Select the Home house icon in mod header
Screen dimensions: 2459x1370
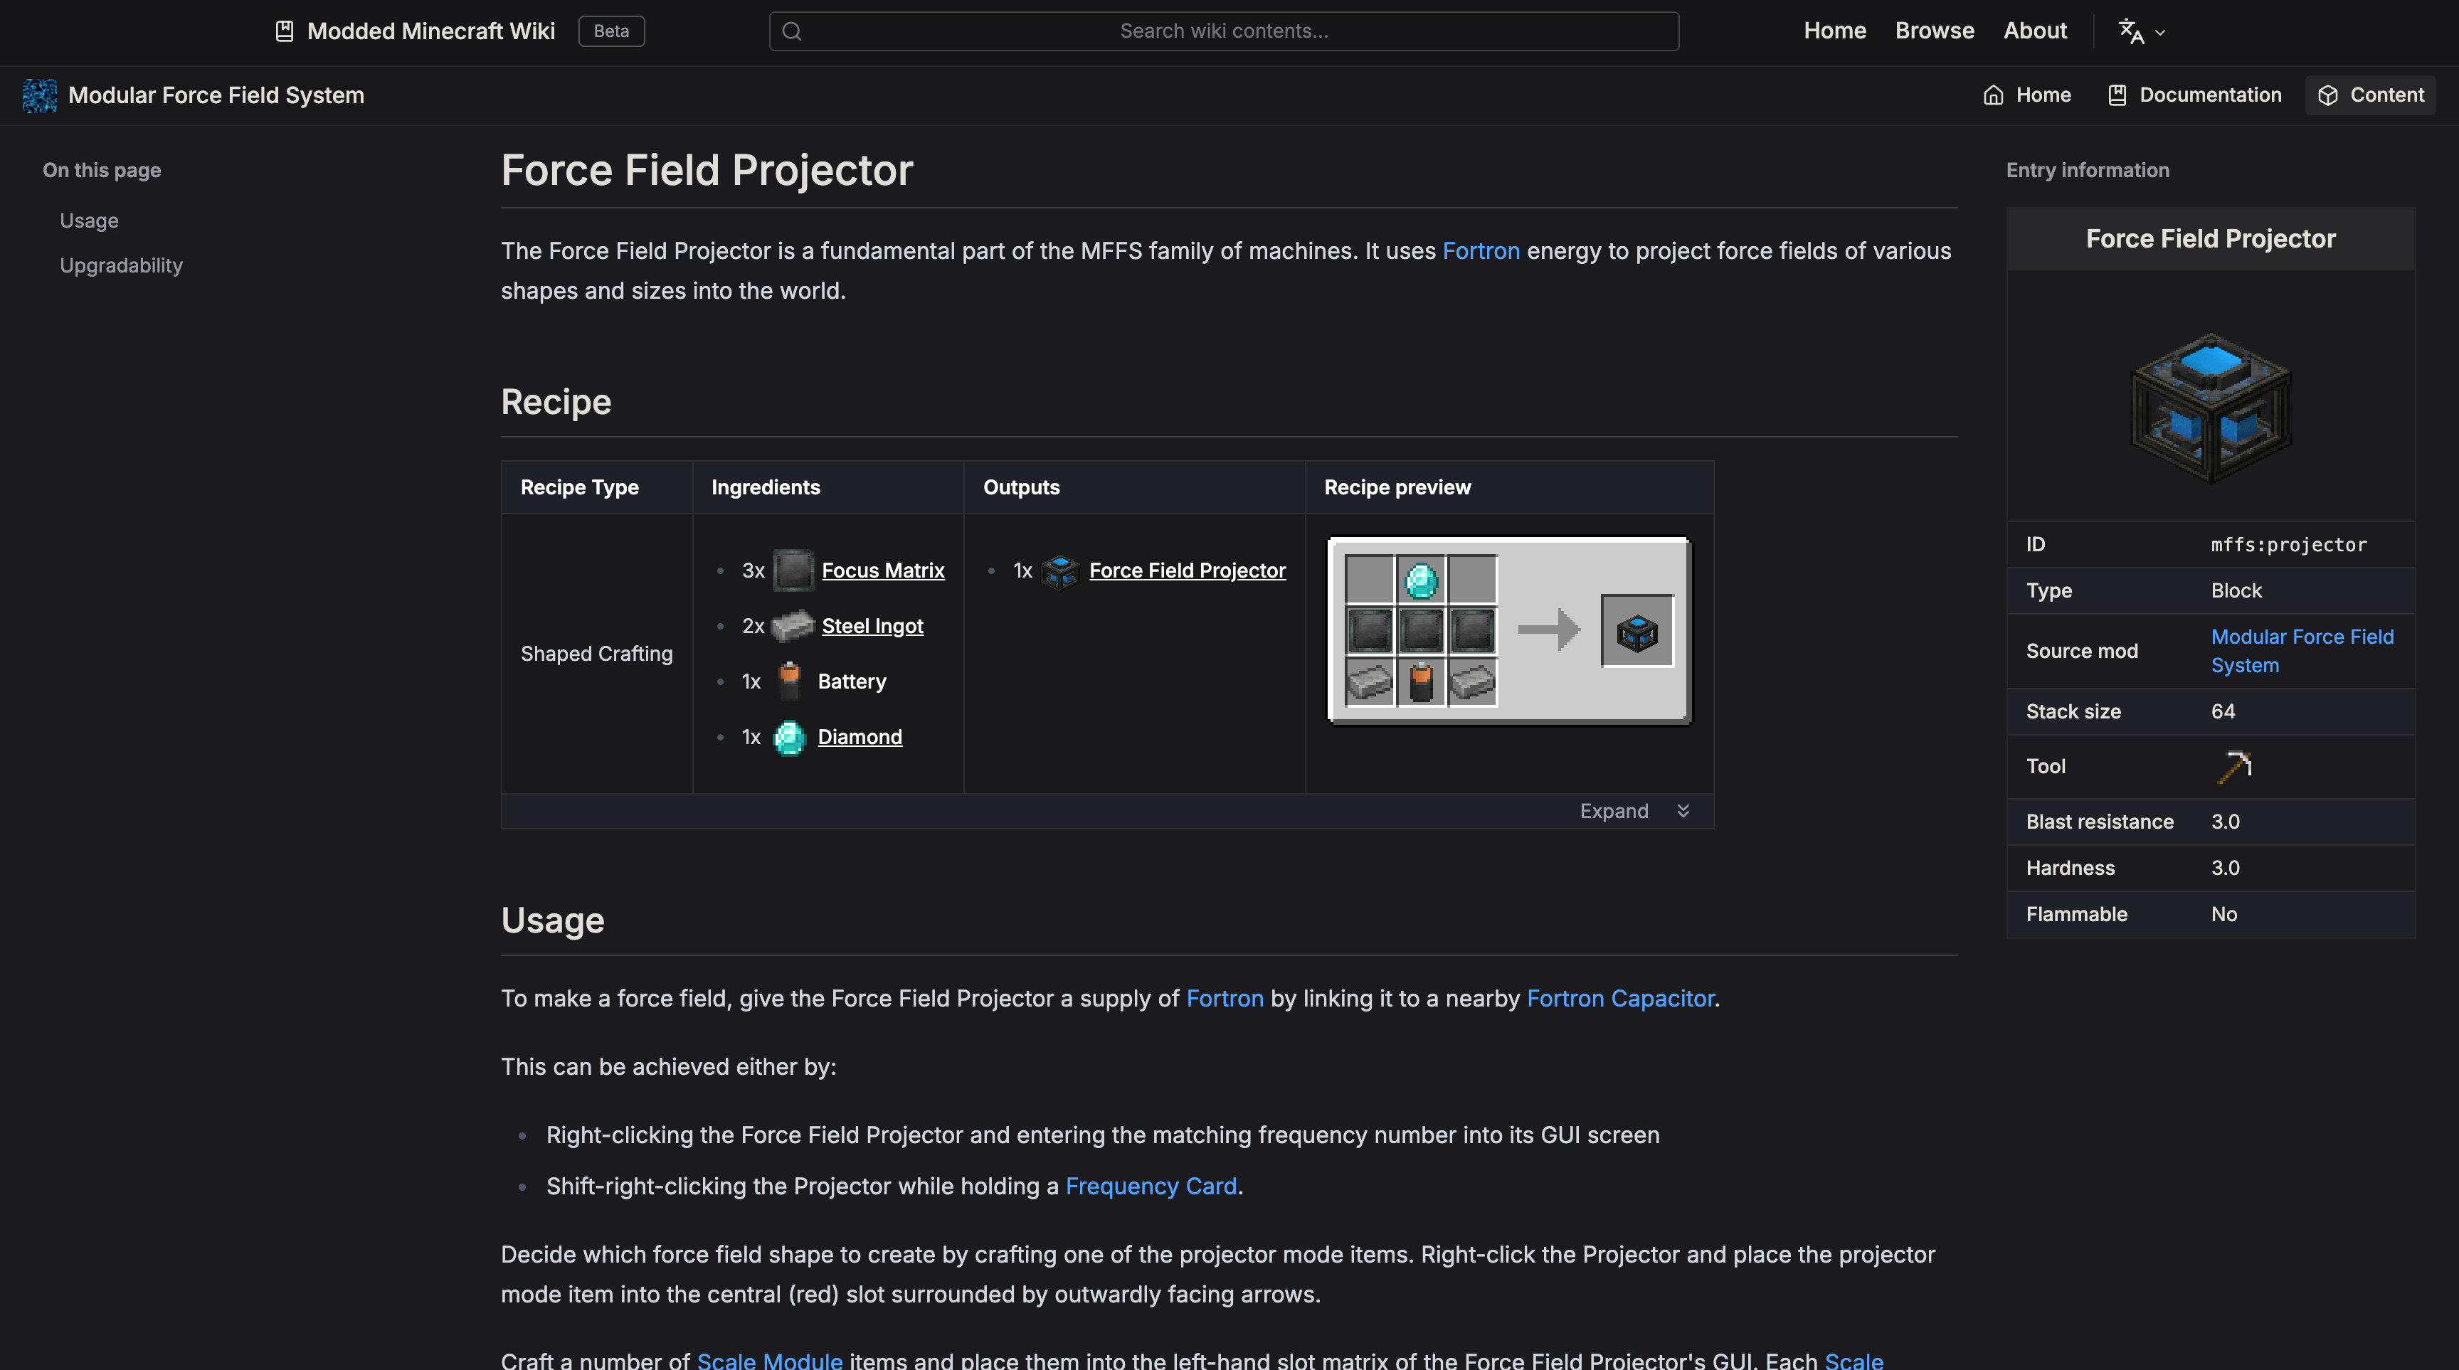tap(1994, 95)
